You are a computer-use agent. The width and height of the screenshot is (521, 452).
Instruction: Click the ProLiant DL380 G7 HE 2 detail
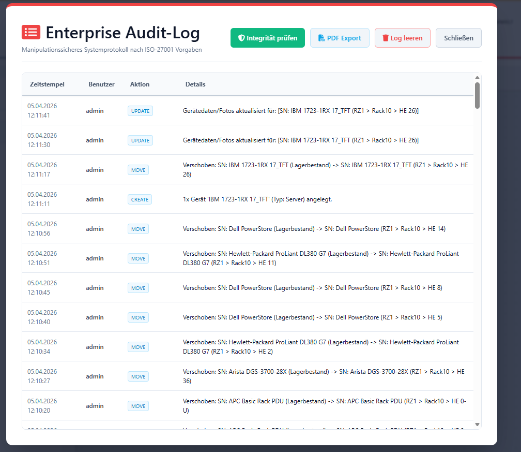point(320,347)
